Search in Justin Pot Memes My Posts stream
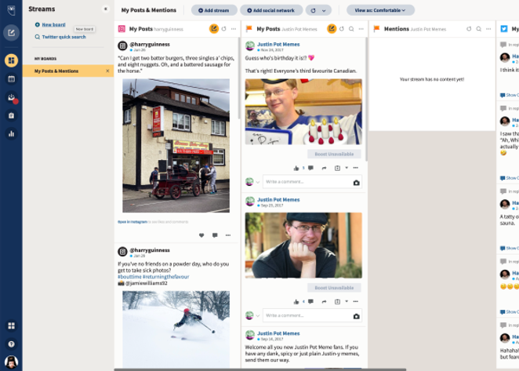519x371 pixels. point(351,29)
